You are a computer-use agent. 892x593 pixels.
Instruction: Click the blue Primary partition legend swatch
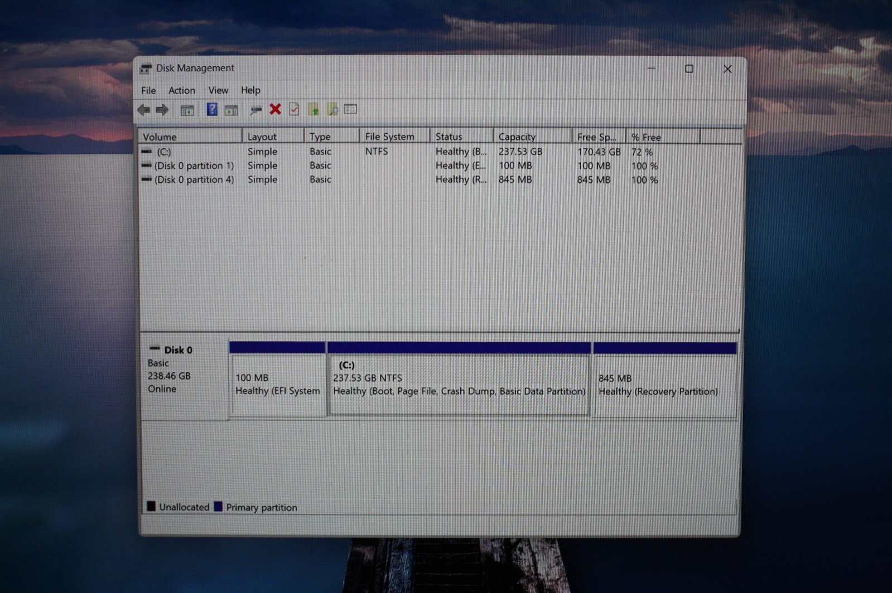click(218, 506)
